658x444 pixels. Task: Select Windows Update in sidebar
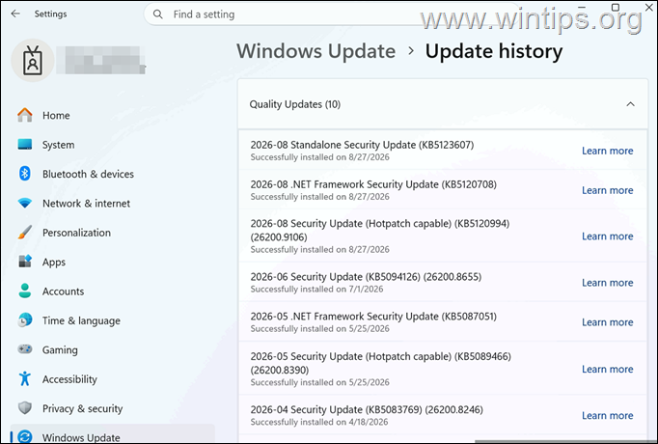coord(113,434)
